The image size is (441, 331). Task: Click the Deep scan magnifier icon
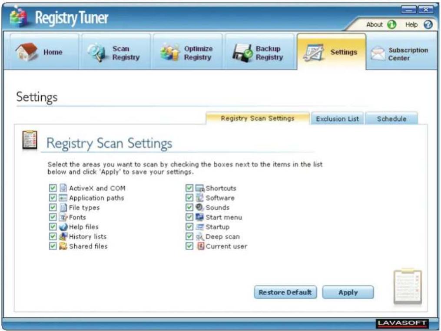click(x=200, y=236)
